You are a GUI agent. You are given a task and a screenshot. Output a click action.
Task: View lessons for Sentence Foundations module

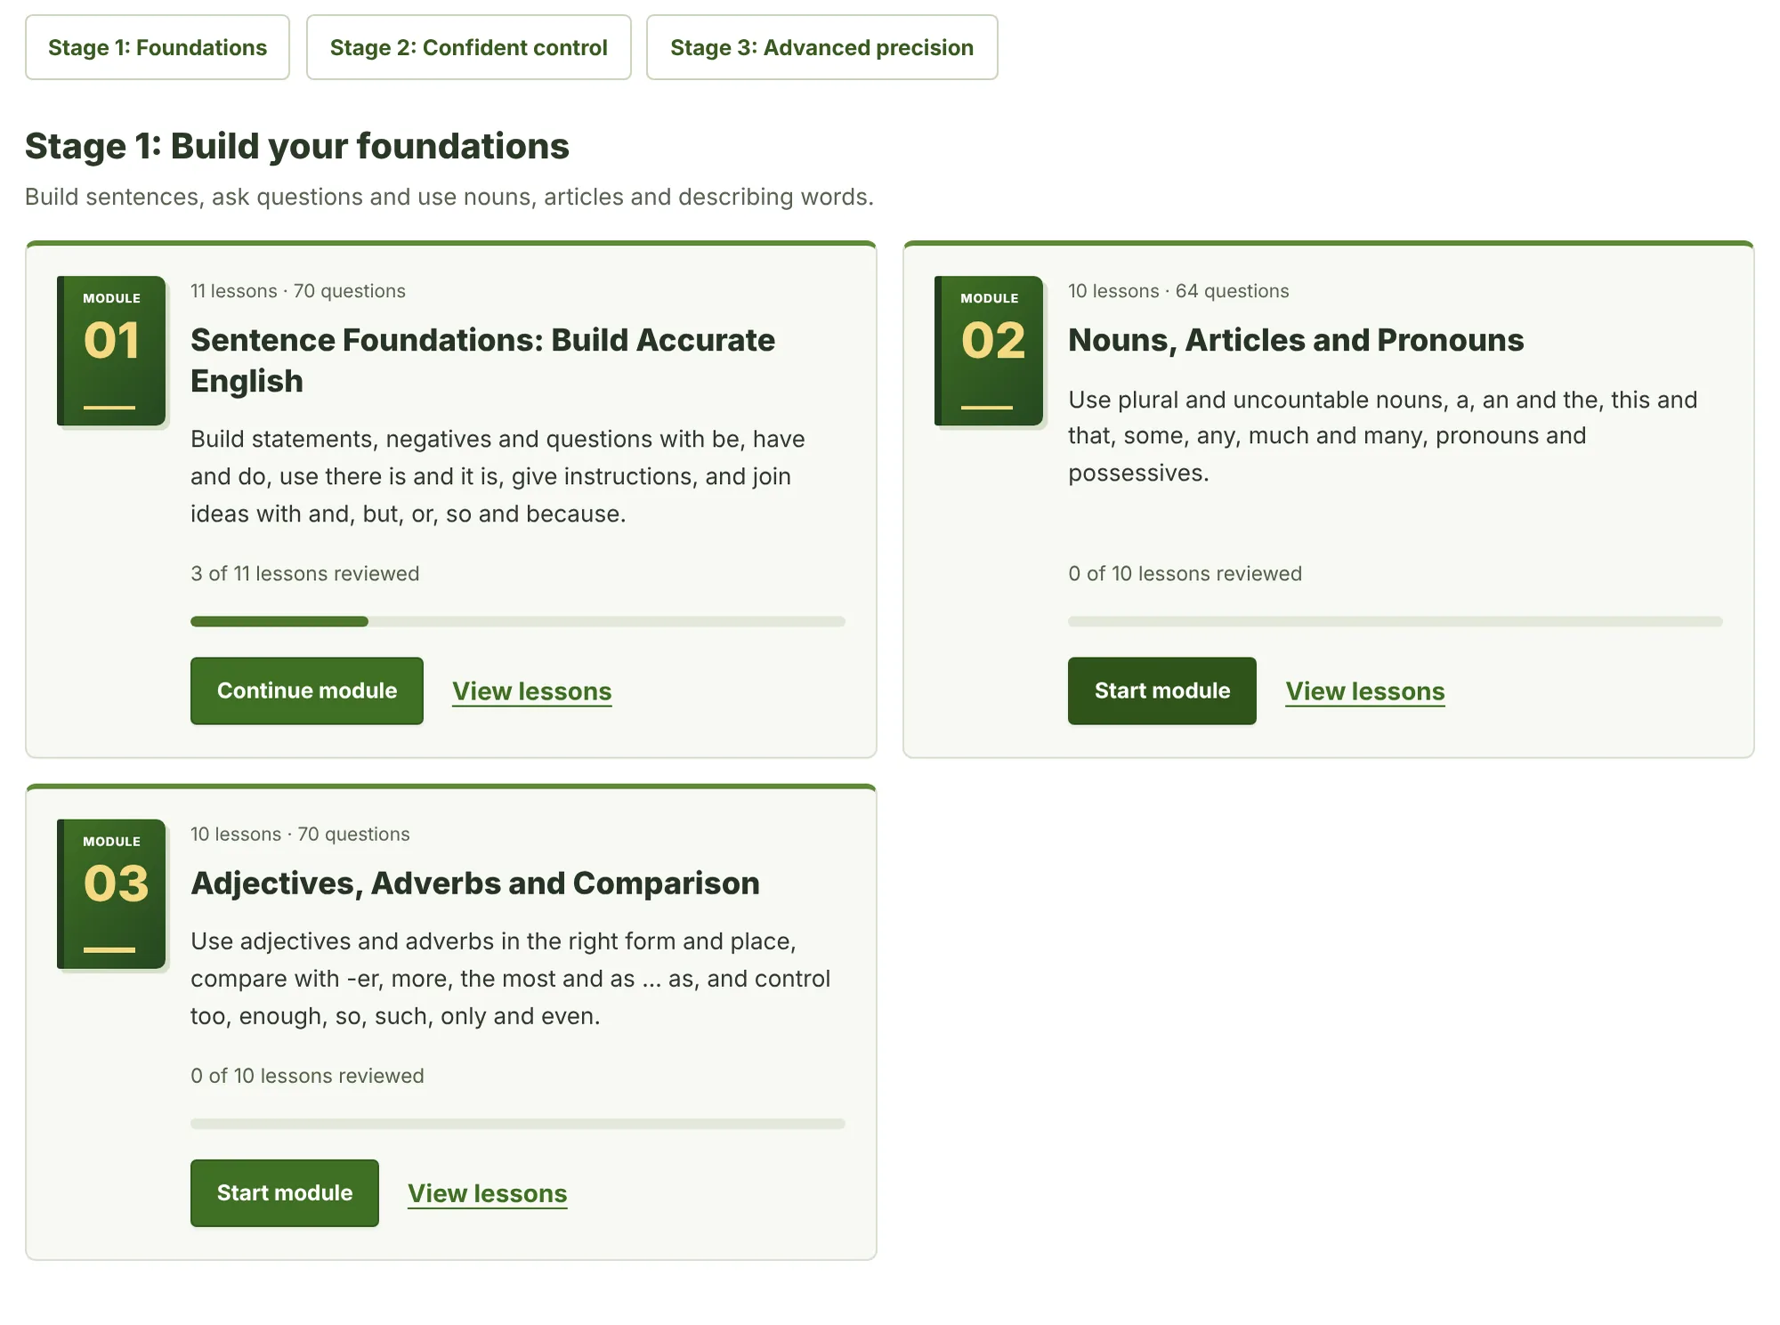click(532, 691)
